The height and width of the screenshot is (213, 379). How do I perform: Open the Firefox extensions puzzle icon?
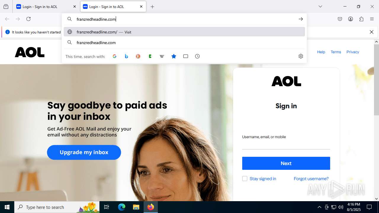pos(361,19)
